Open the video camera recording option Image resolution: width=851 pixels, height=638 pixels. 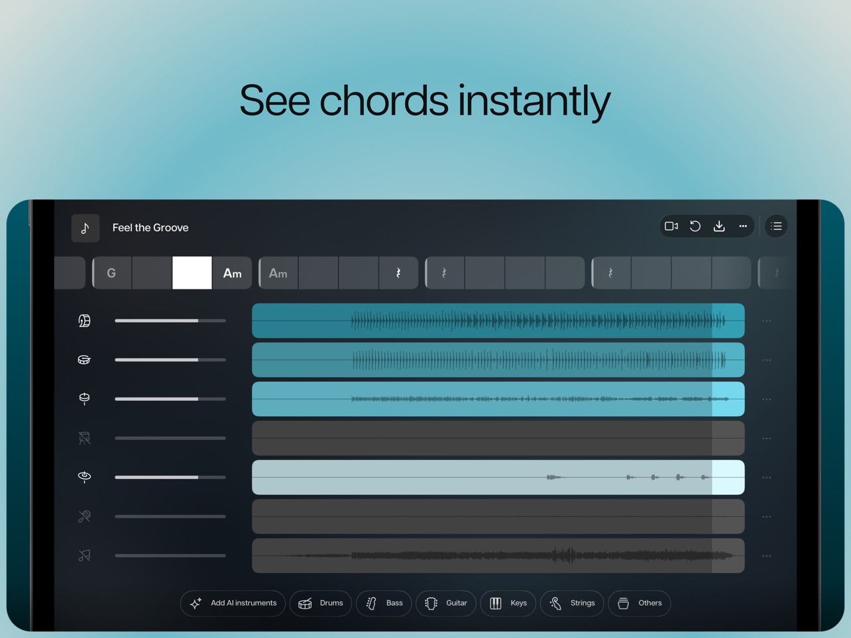671,227
